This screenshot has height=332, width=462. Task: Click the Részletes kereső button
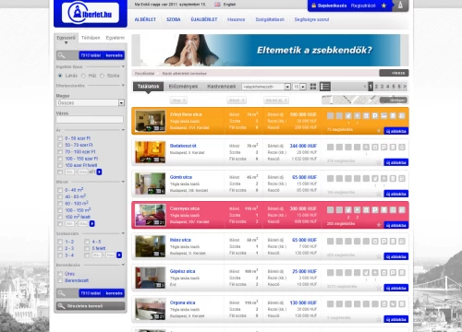click(x=91, y=306)
